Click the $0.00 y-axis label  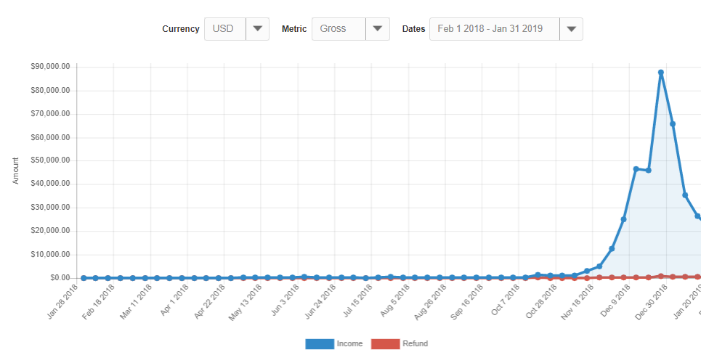60,278
